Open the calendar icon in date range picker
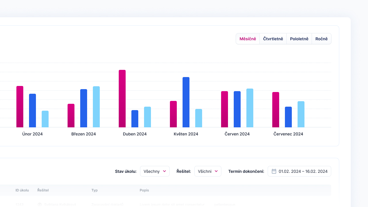Viewport: 368px width, 207px height. tap(274, 171)
